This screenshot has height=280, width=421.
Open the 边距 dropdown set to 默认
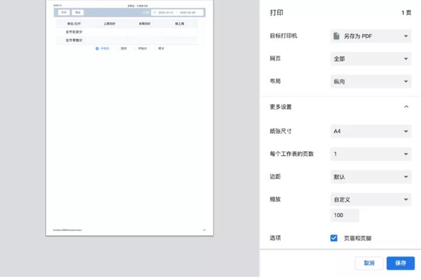pos(371,177)
